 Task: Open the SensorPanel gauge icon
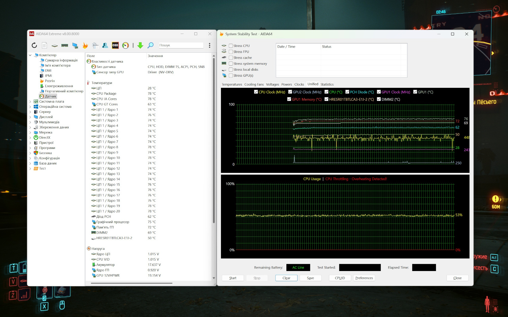(125, 45)
